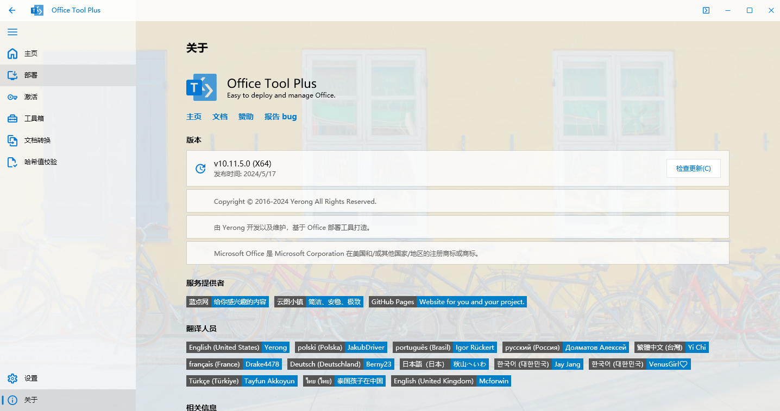This screenshot has height=411, width=780.
Task: Minimize the Office Tool Plus window
Action: click(x=728, y=10)
